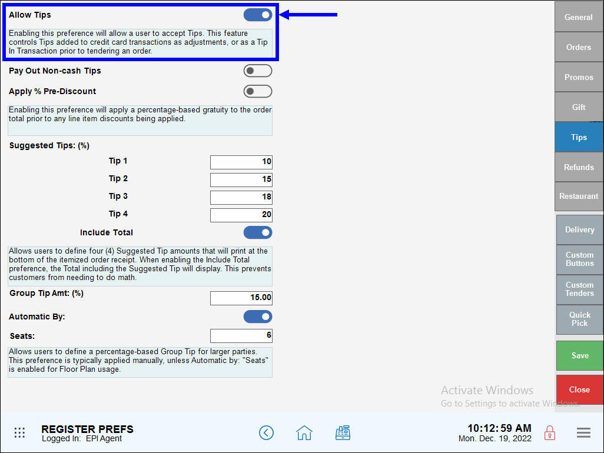Screen dimensions: 604x453
Task: Toggle the Automatic By switch off
Action: click(258, 317)
